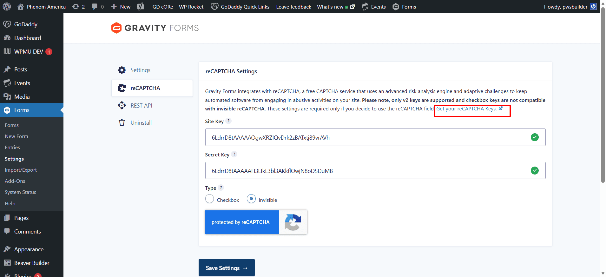The height and width of the screenshot is (277, 606).
Task: Open the GD cORe admin bar item
Action: tap(163, 7)
